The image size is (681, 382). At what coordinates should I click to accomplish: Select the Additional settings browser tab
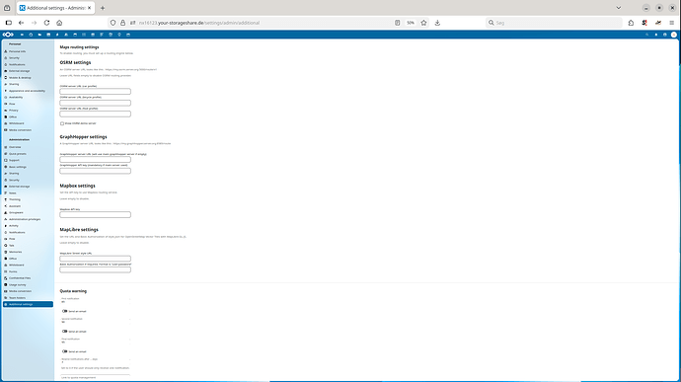point(55,8)
